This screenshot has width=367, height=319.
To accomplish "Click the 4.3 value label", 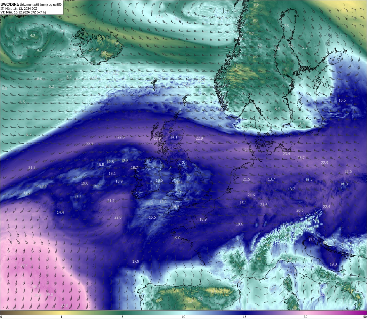I will 40,50.
